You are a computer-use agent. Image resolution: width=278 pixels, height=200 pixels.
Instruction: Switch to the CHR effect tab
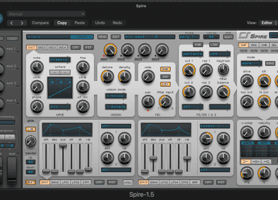tap(264, 45)
